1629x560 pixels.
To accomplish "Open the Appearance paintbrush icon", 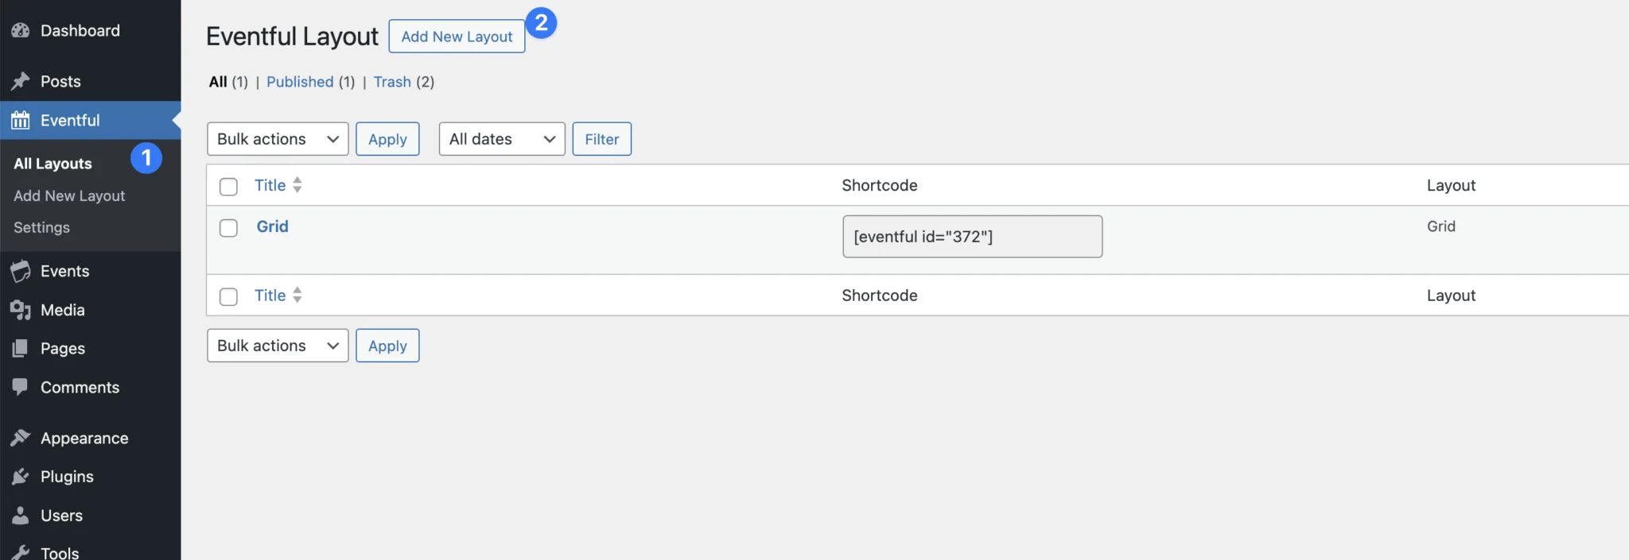I will 20,438.
